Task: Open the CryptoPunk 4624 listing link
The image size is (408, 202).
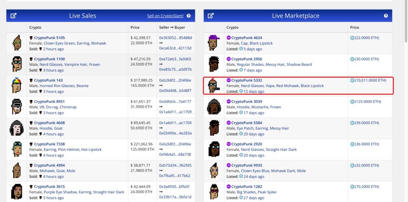Action: point(247,38)
